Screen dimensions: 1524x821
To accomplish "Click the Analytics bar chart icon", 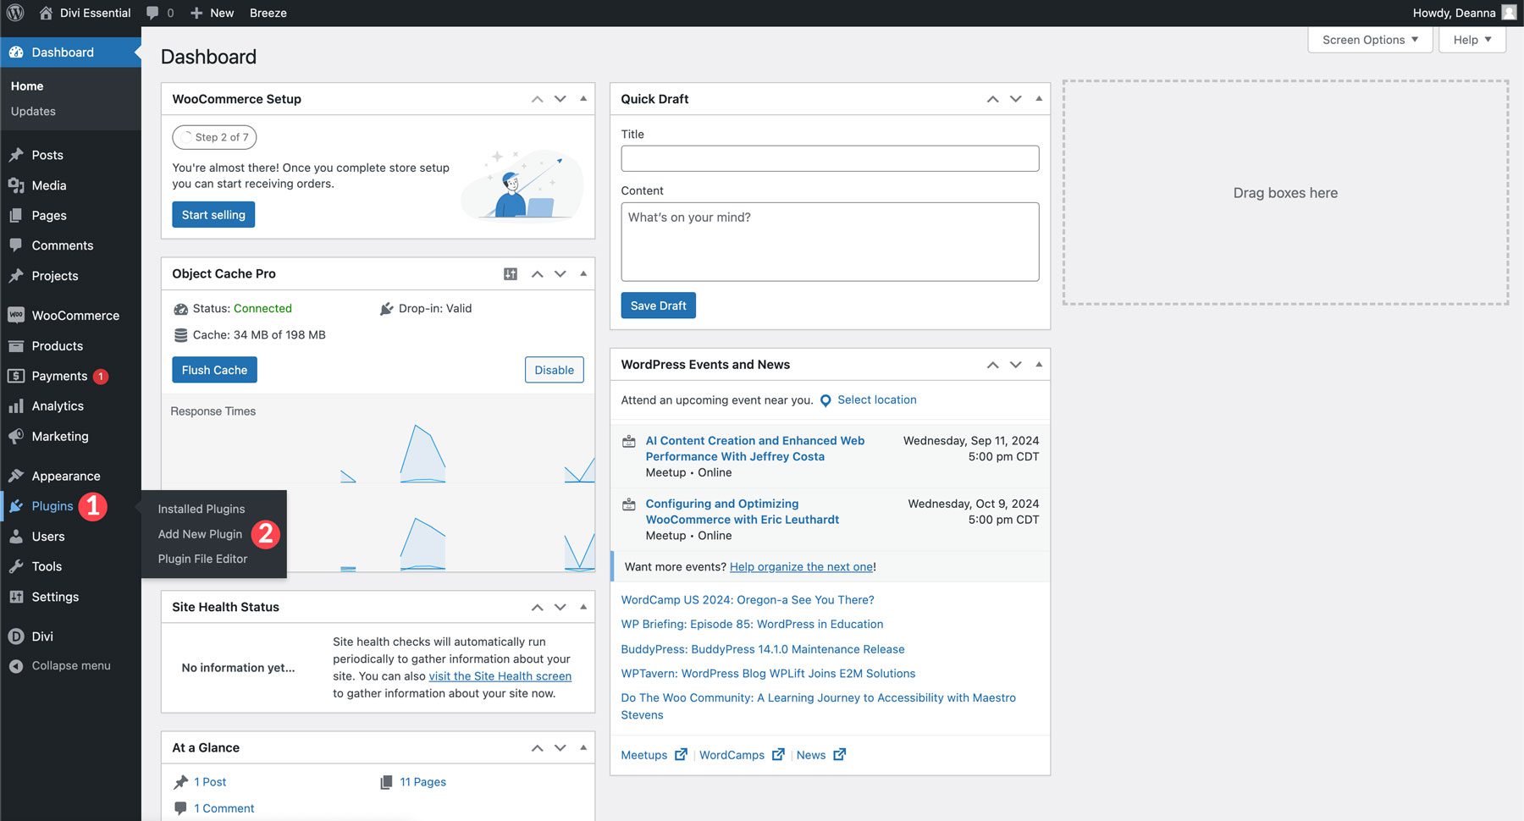I will 16,406.
